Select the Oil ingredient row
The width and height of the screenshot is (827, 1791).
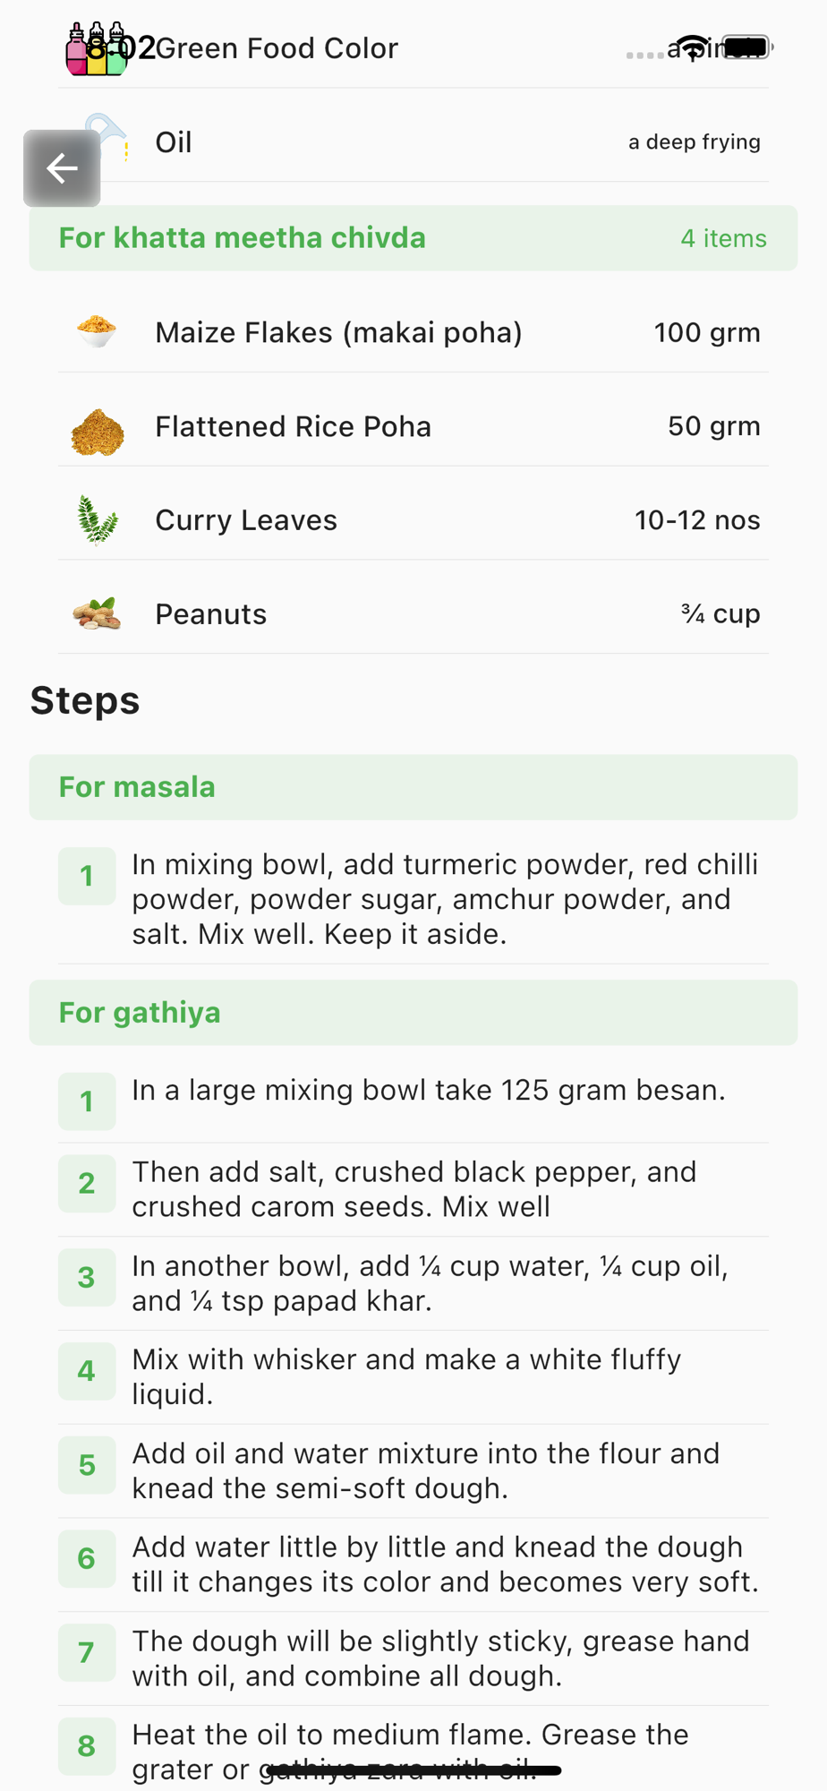pos(413,141)
